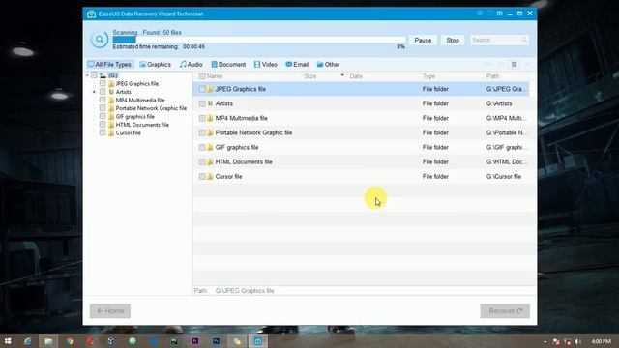Image resolution: width=619 pixels, height=348 pixels.
Task: Select the Cursor file row checkbox
Action: pyautogui.click(x=202, y=177)
